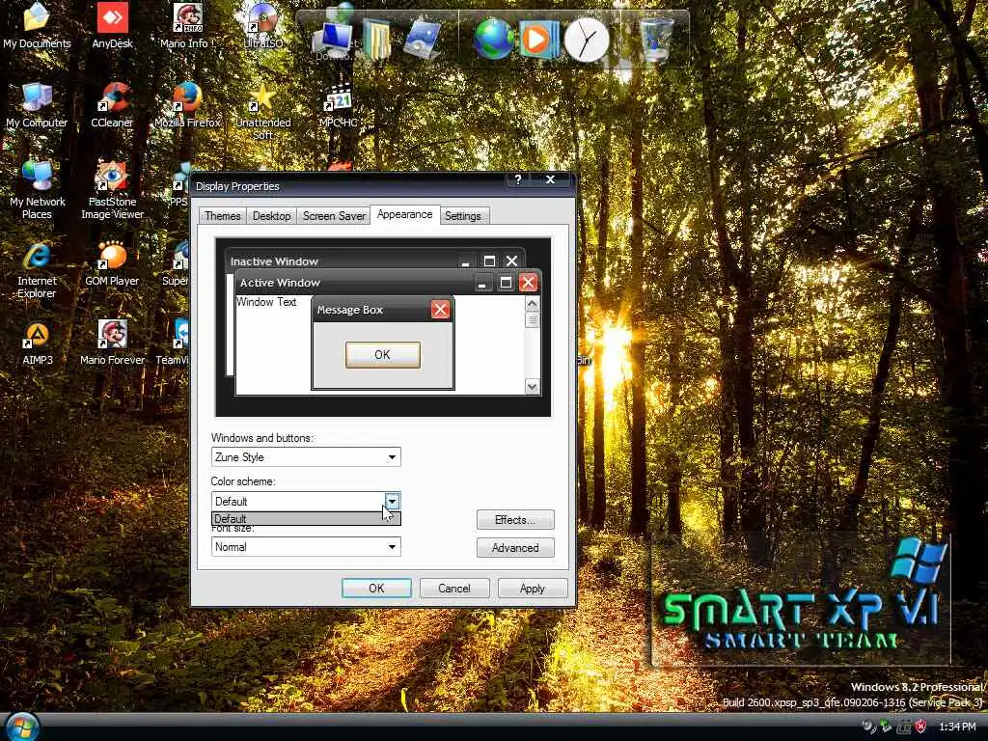
Task: Select the CCleaner desktop shortcut
Action: (x=112, y=104)
